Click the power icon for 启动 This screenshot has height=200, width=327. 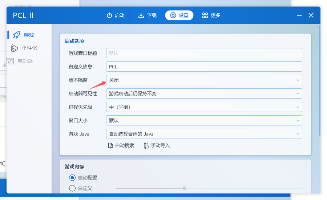(x=109, y=15)
